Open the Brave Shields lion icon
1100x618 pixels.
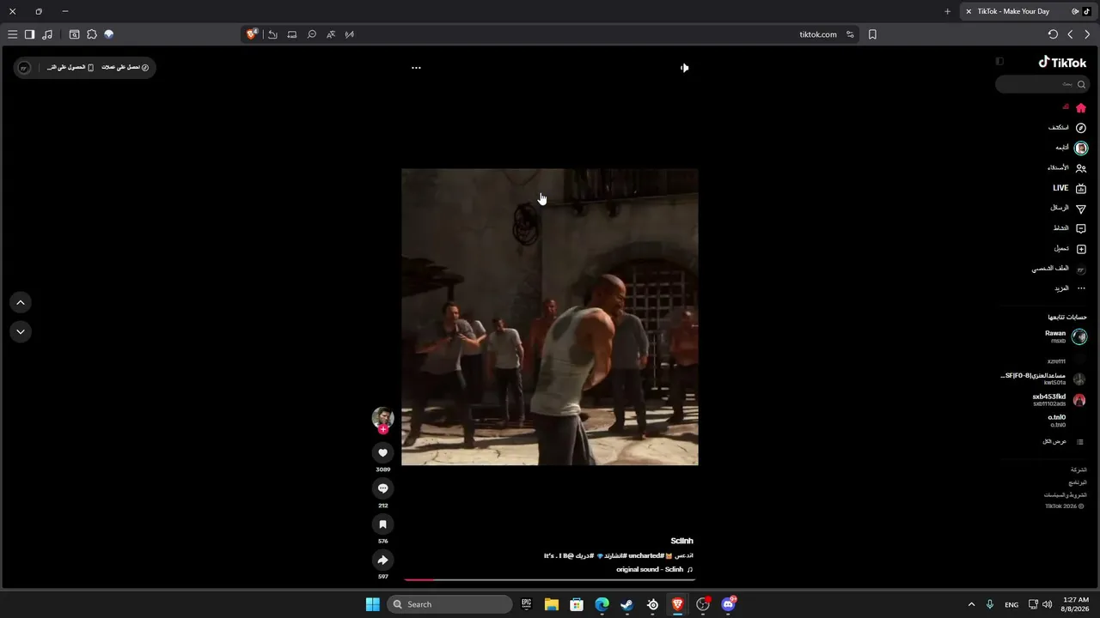252,34
